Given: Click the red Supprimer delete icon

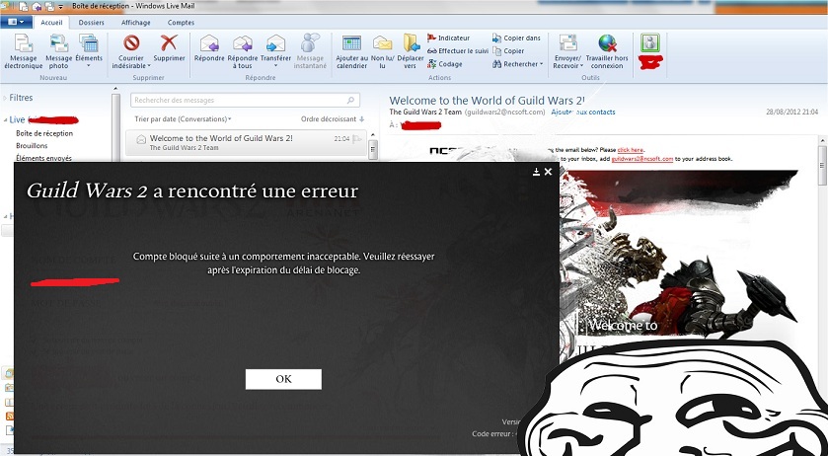Looking at the screenshot, I should point(169,42).
